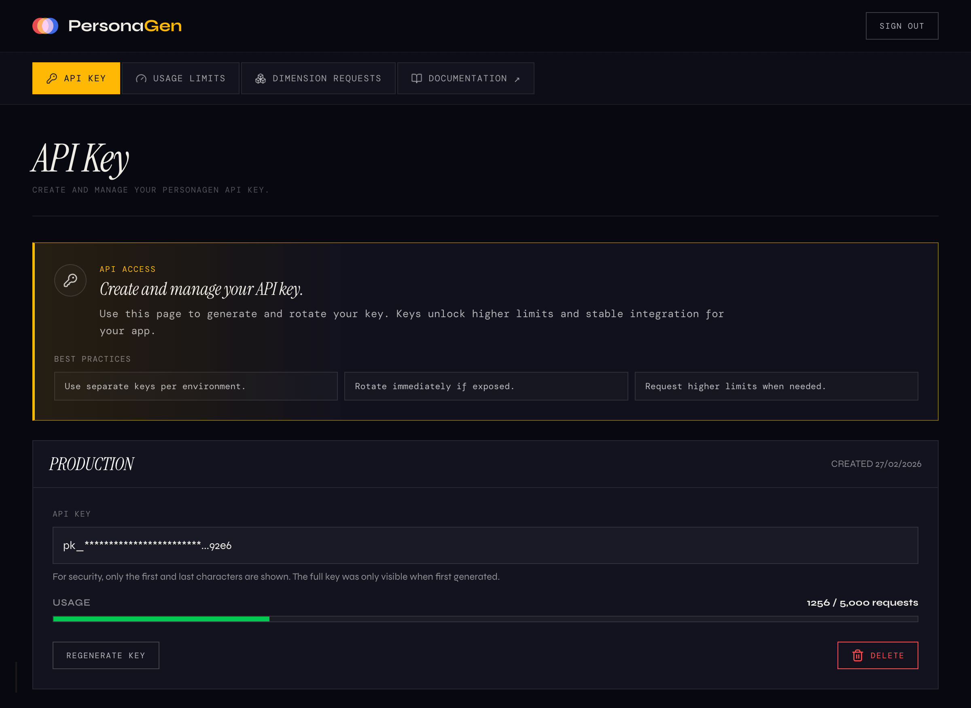Click the Use separate keys per environment tip
Viewport: 971px width, 708px height.
195,386
